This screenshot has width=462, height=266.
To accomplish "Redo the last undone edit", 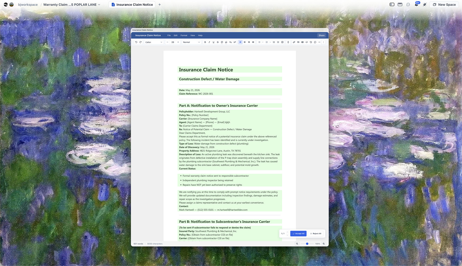I will [141, 42].
